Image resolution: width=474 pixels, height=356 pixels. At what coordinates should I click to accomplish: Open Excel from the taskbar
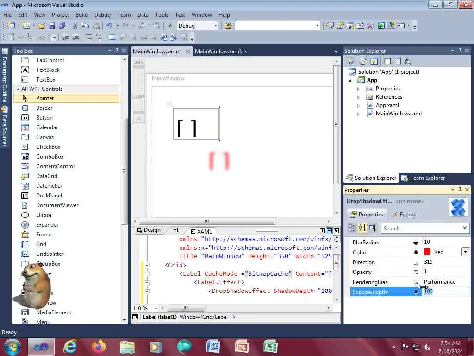click(270, 347)
